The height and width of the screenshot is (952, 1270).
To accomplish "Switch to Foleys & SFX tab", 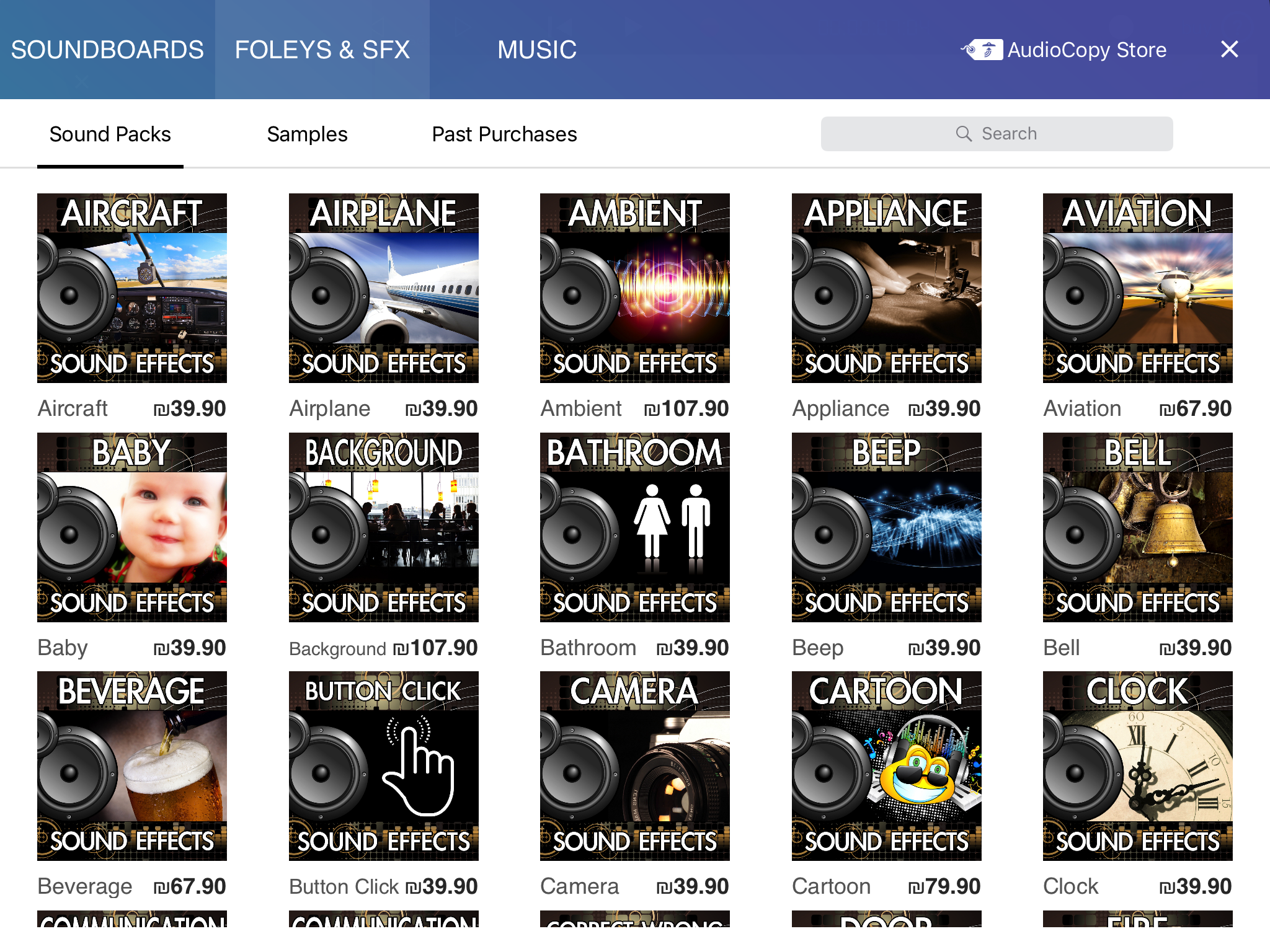I will coord(322,50).
